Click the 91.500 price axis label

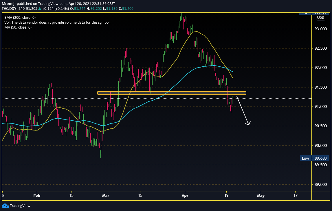click(320, 87)
